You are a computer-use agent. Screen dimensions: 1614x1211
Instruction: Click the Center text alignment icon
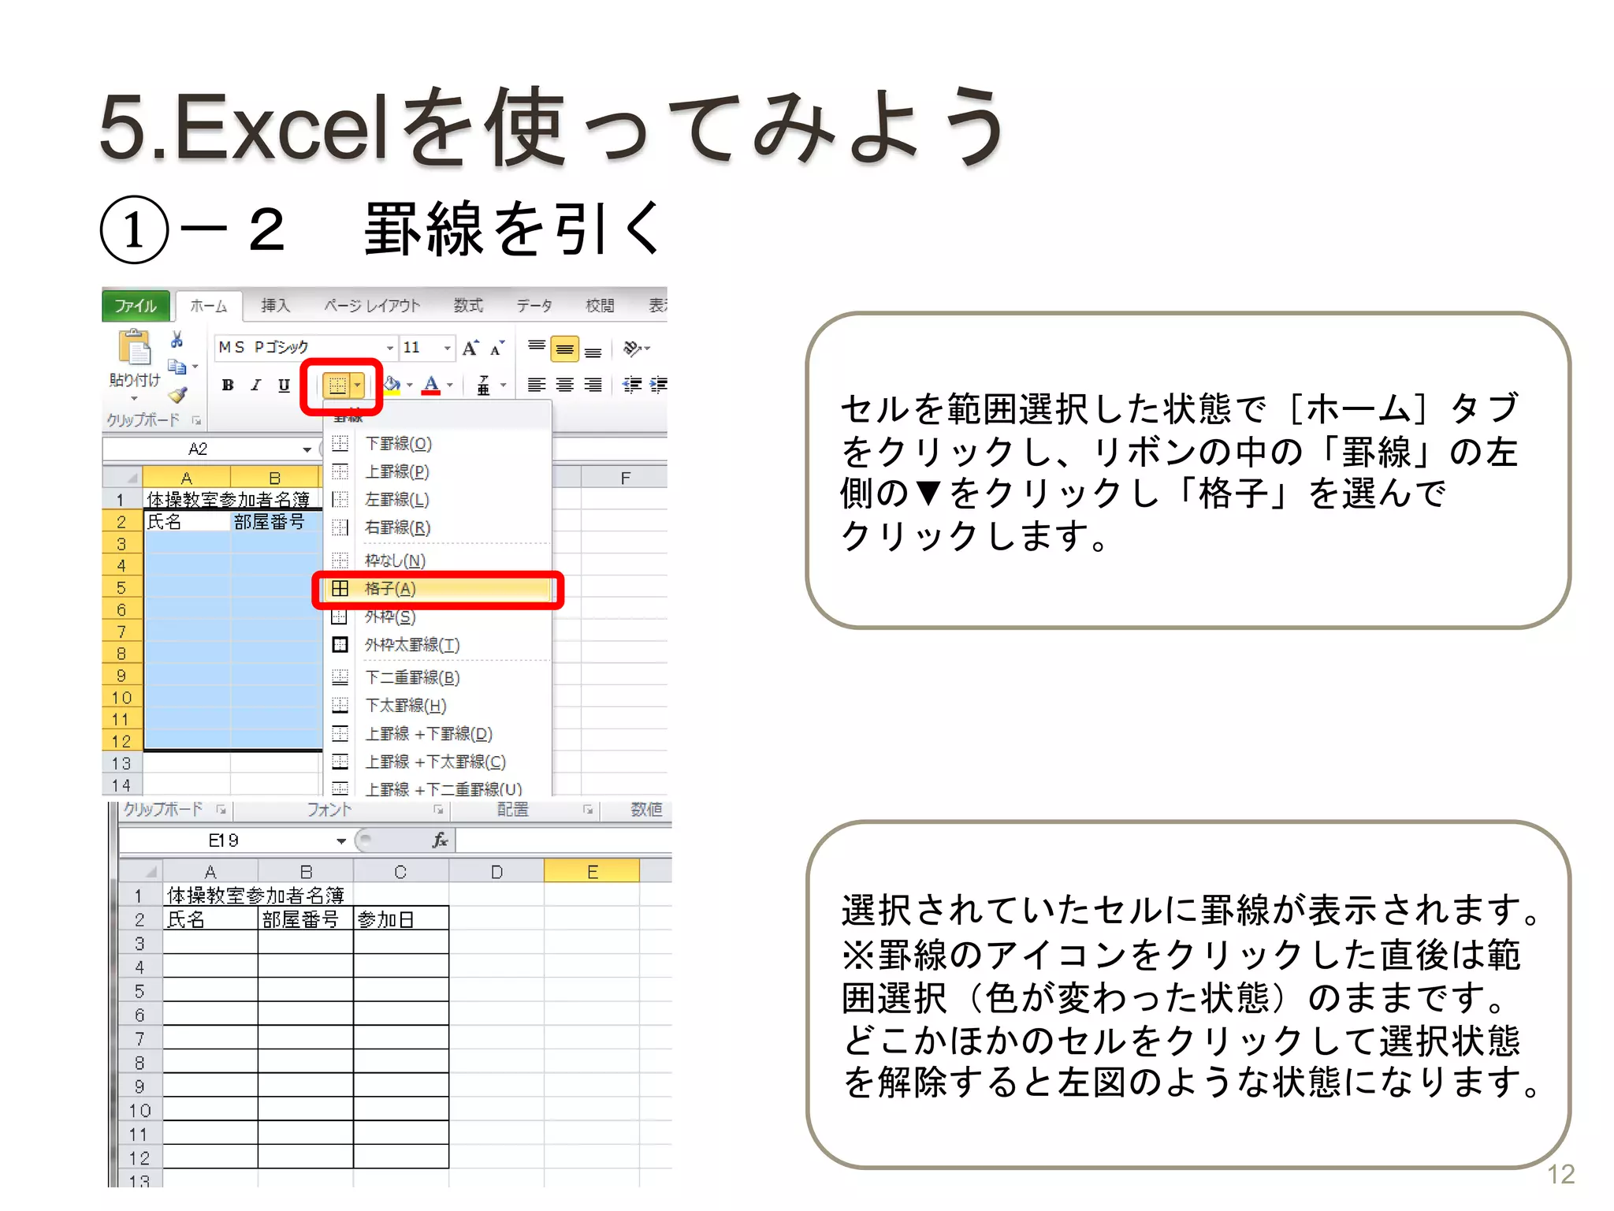click(565, 385)
